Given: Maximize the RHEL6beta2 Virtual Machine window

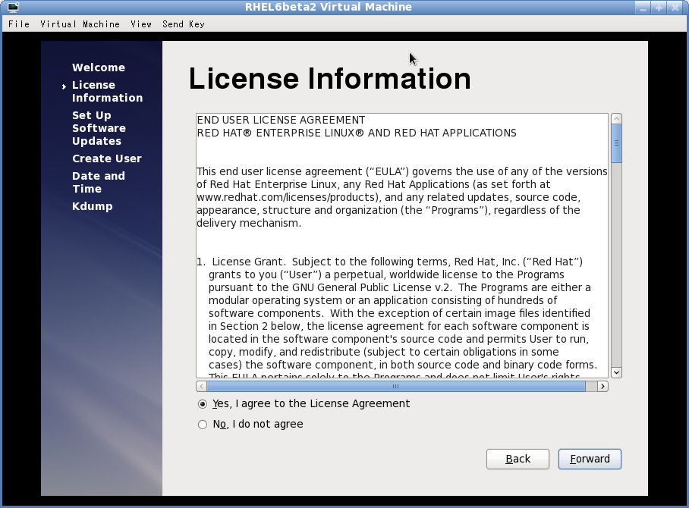Looking at the screenshot, I should (659, 8).
